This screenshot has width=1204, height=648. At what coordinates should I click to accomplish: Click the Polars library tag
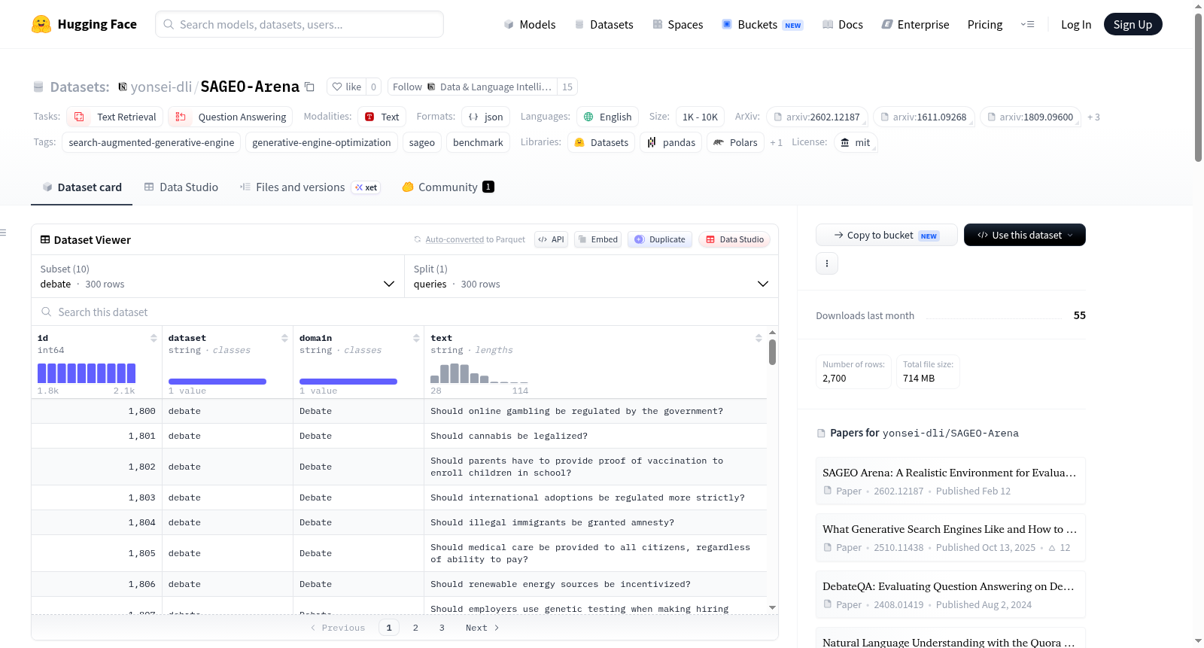[735, 142]
